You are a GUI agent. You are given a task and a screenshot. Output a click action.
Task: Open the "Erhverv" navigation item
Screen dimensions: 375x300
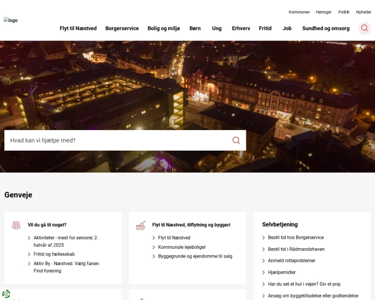(x=241, y=28)
